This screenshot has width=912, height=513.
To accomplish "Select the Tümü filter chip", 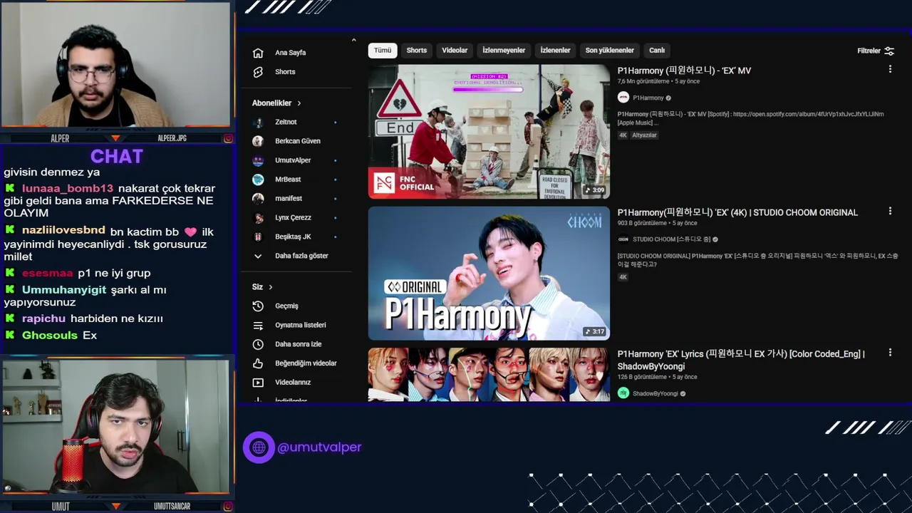I will click(x=383, y=51).
